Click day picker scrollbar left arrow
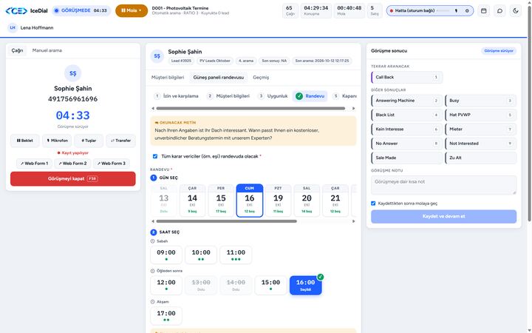 pos(153,221)
